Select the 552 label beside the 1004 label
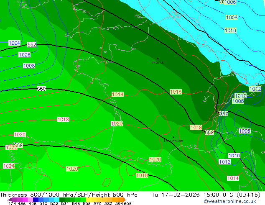265x205 pixels. pyautogui.click(x=32, y=45)
